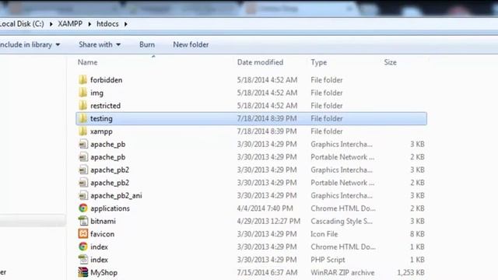Open the Share with dropdown

(x=100, y=45)
